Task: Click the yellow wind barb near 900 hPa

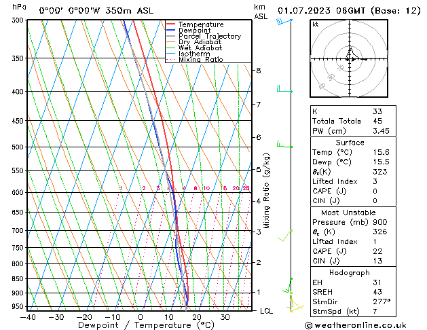Action: coord(293,297)
